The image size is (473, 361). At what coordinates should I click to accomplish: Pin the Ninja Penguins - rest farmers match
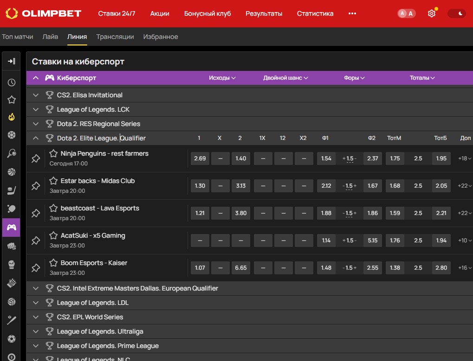[36, 158]
